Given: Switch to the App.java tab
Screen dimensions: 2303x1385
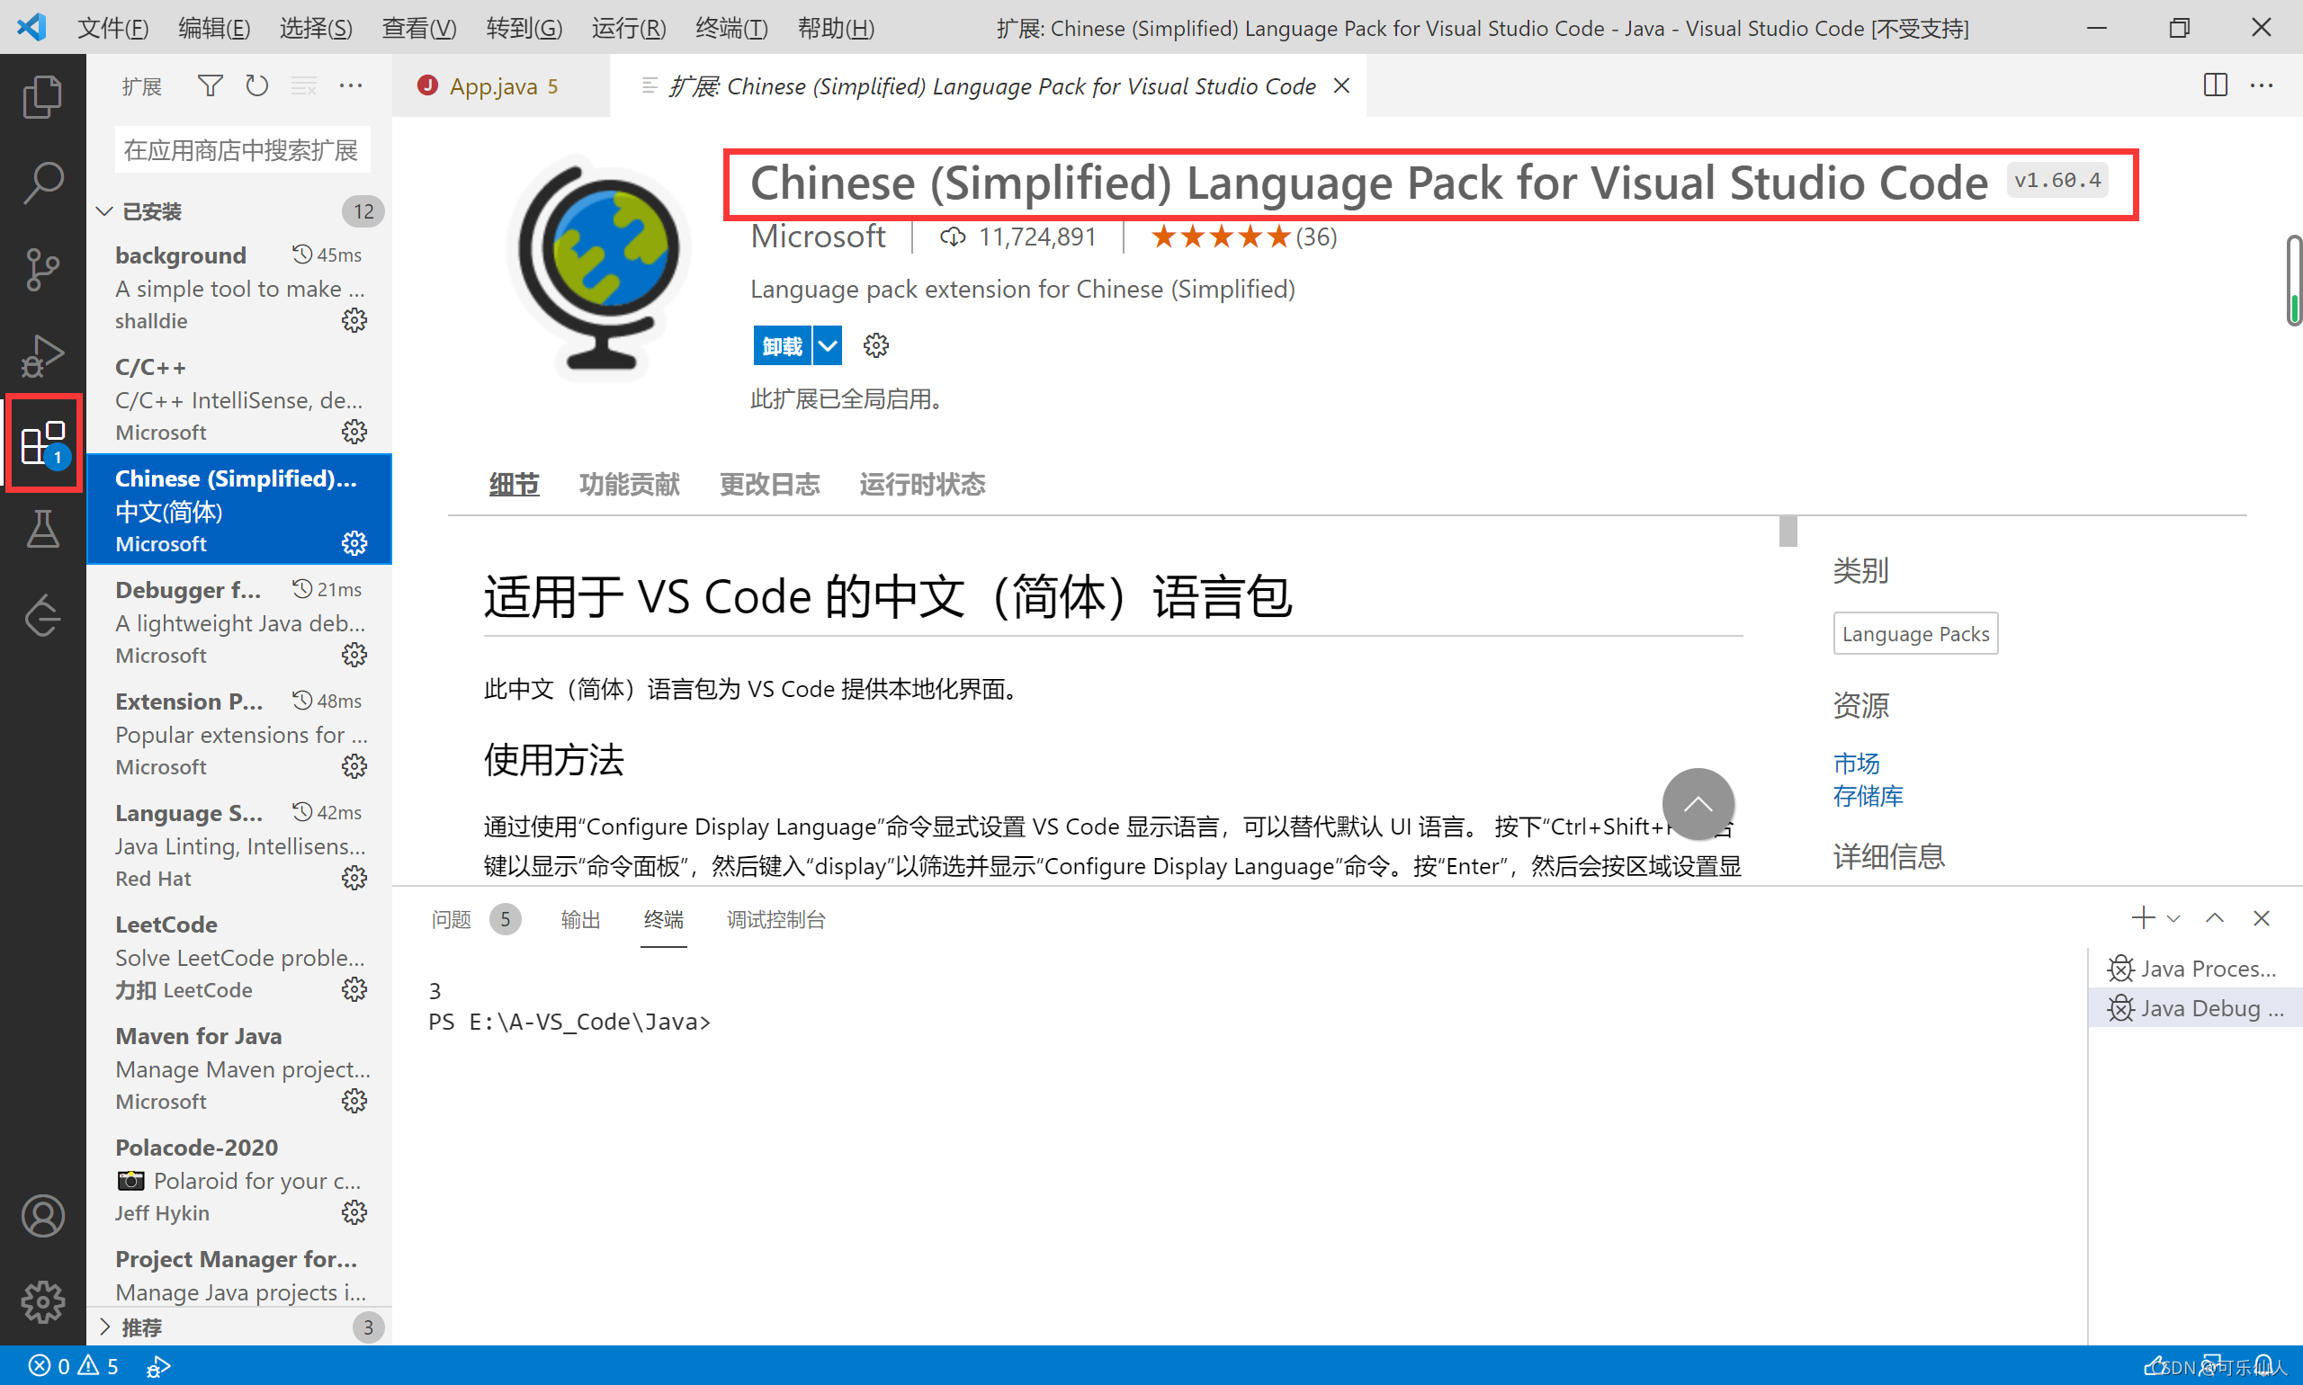Looking at the screenshot, I should tap(501, 85).
